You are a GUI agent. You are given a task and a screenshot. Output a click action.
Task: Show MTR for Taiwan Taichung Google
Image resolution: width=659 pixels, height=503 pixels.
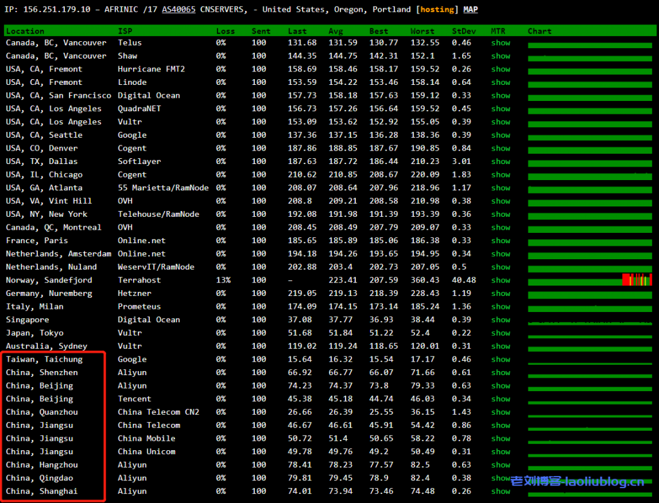(500, 360)
